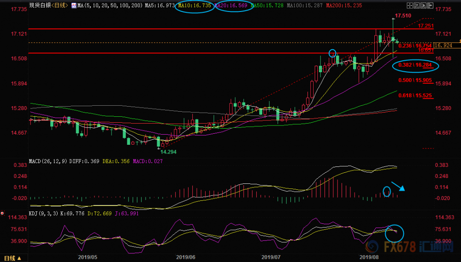Click the 0.618 \ 15.525 Fibonacci label
Screen dimensions: 461x262
point(415,95)
